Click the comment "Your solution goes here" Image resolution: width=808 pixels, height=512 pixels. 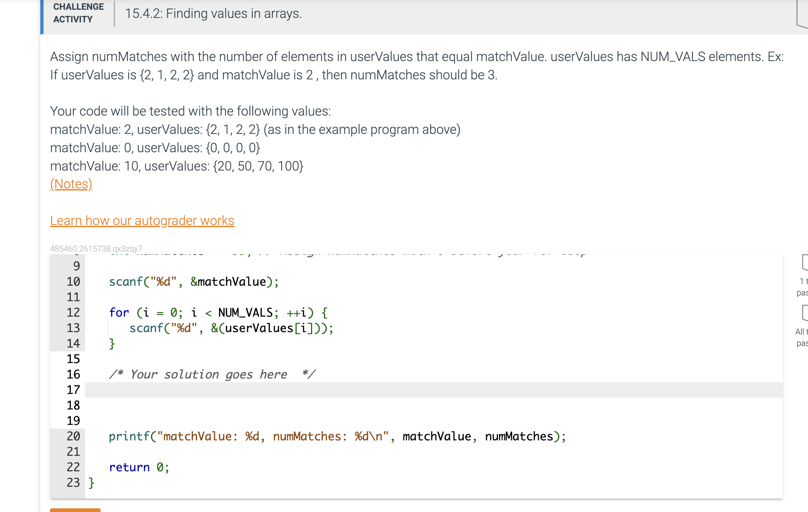pyautogui.click(x=213, y=374)
